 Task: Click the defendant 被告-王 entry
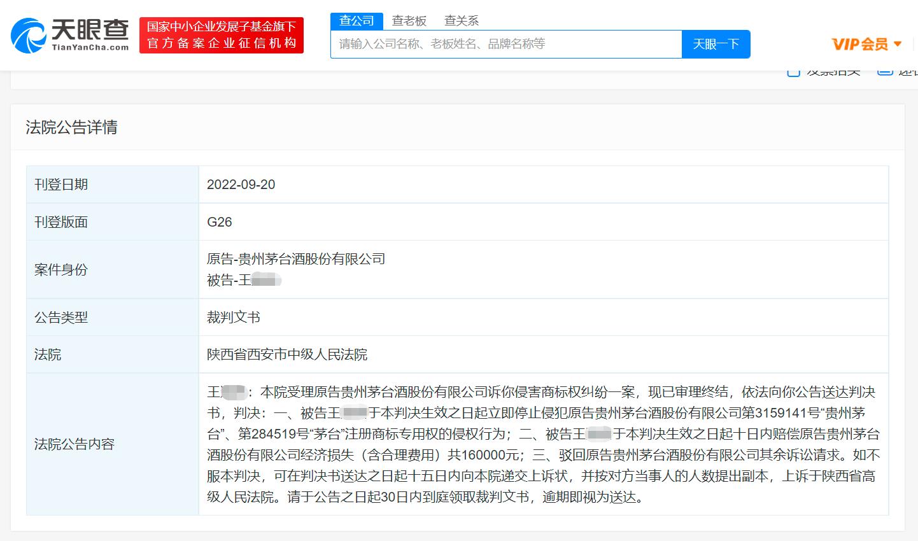244,280
